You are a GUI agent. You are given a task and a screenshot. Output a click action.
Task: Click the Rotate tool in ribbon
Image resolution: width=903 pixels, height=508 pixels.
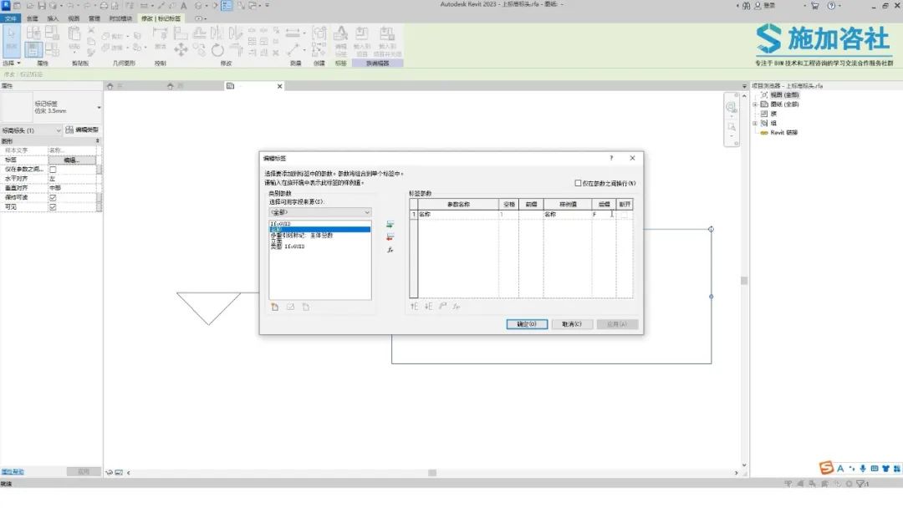tap(217, 50)
